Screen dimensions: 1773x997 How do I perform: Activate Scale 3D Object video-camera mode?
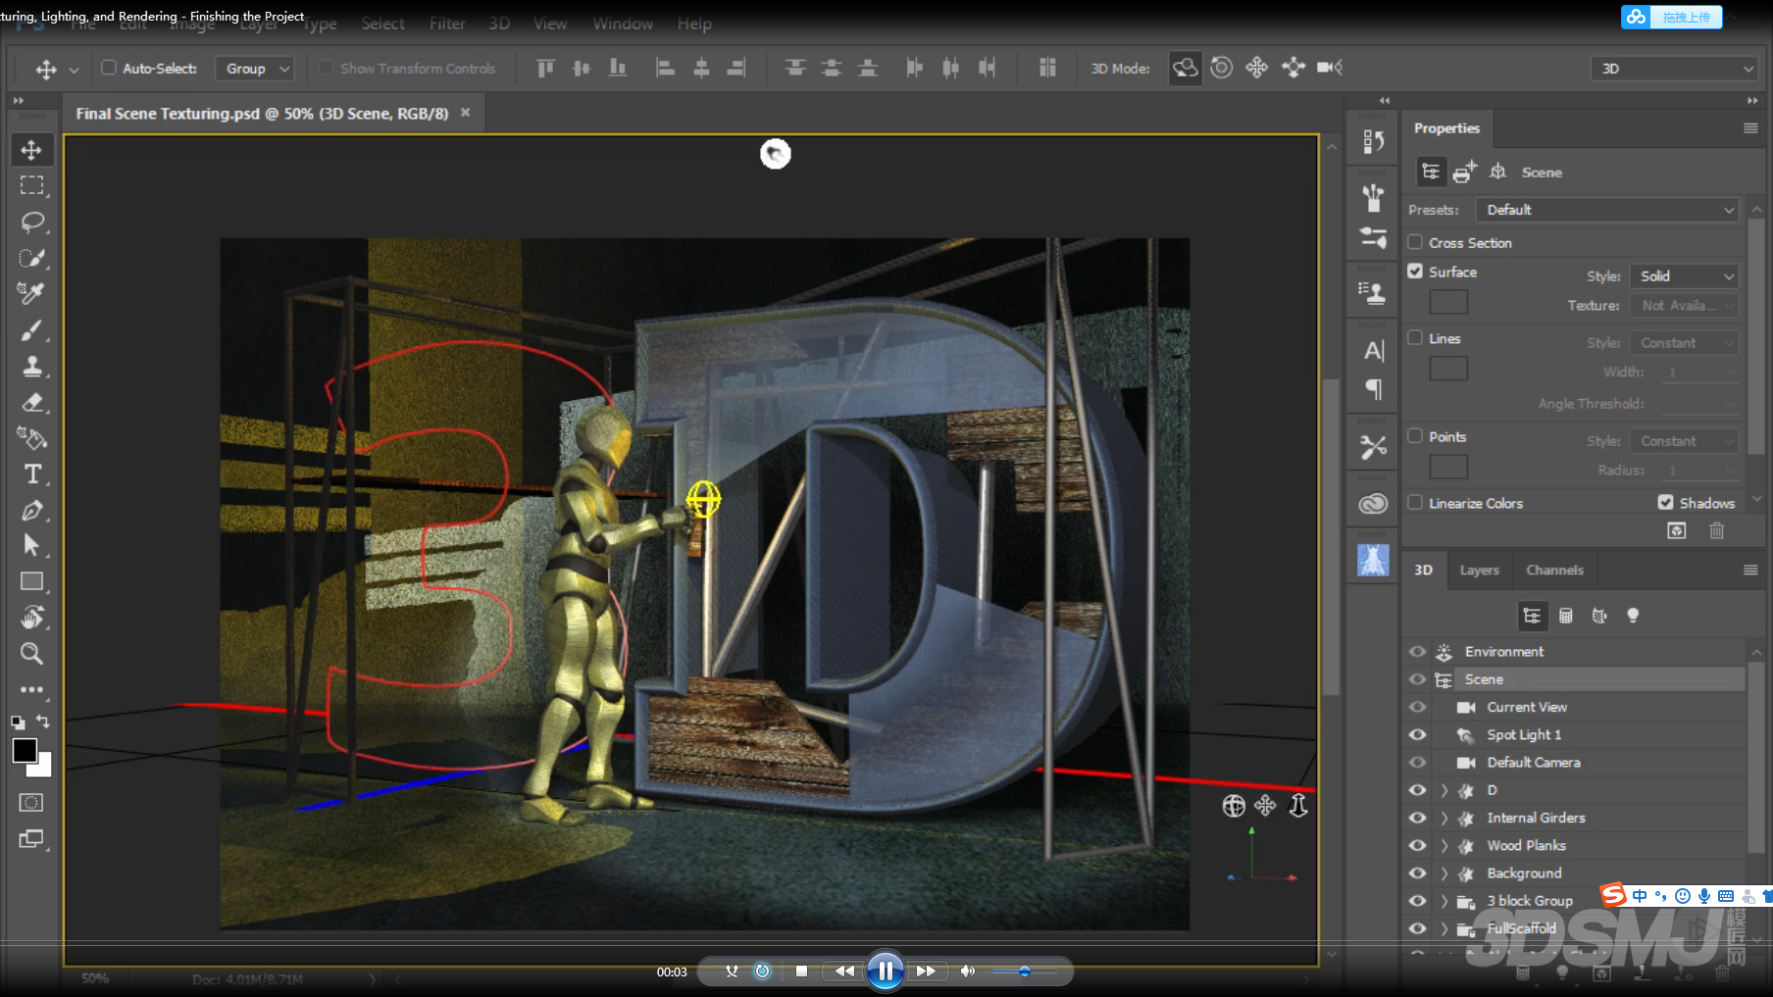tap(1329, 68)
